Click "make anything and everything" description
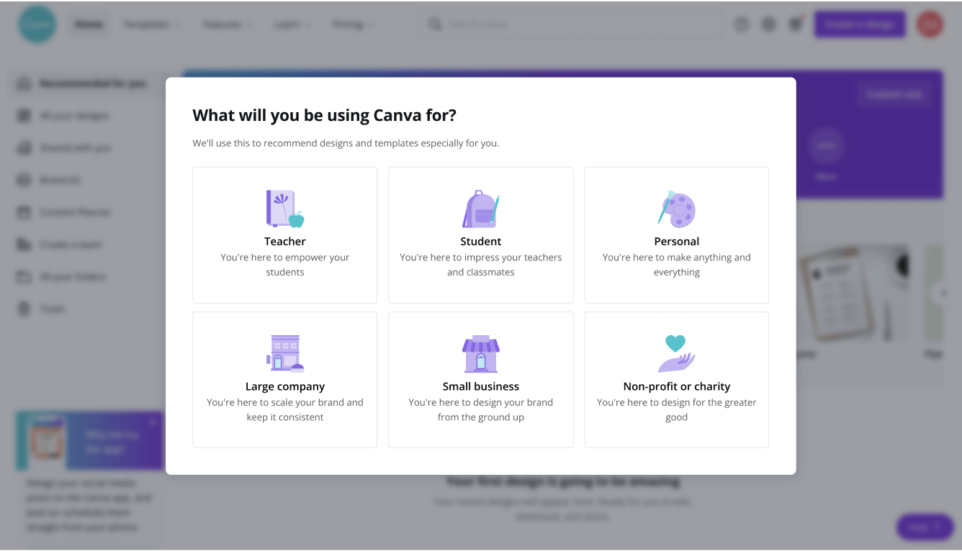This screenshot has height=551, width=962. tap(677, 265)
